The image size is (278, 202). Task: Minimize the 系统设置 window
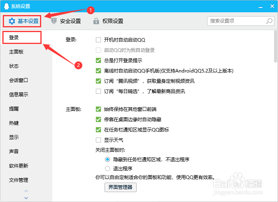tap(261, 7)
